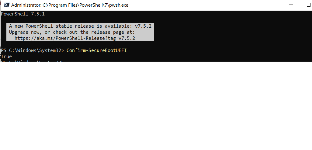Click the "True" output line

click(x=6, y=56)
